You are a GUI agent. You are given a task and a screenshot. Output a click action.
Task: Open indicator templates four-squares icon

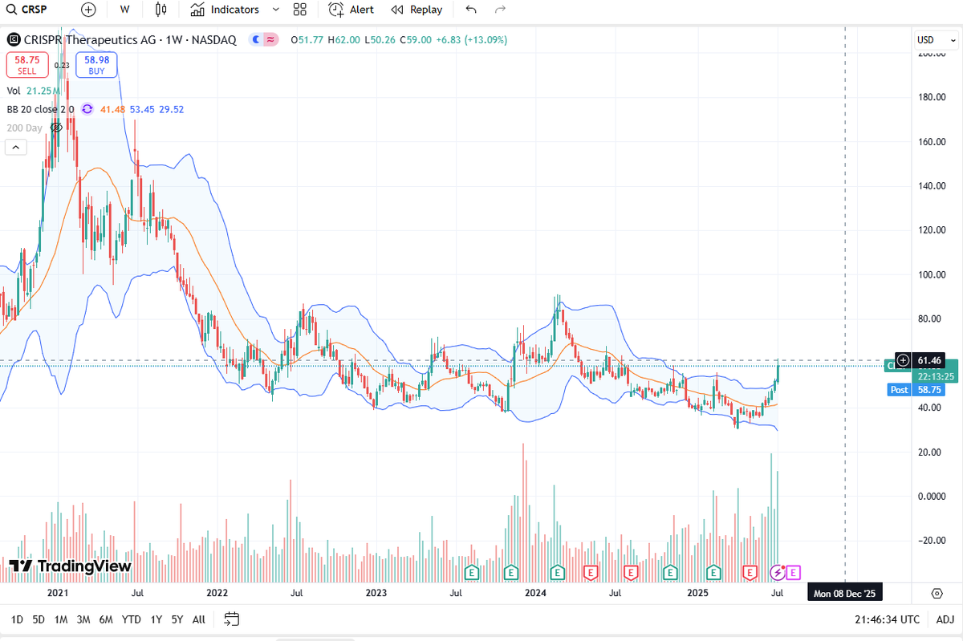point(300,10)
